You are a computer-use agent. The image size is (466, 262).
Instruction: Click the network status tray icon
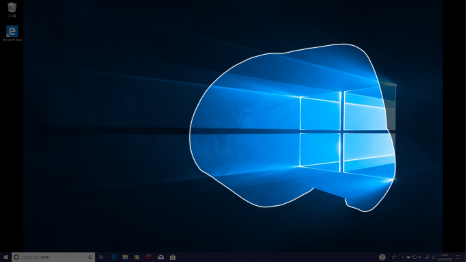click(414, 257)
